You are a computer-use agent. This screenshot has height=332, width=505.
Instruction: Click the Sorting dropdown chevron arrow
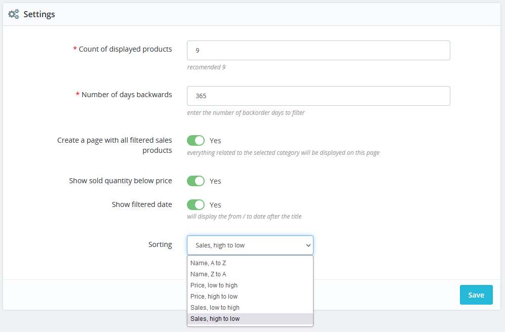pos(308,244)
